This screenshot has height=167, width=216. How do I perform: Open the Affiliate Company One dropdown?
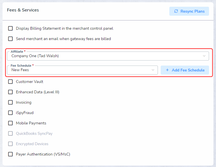point(108,56)
